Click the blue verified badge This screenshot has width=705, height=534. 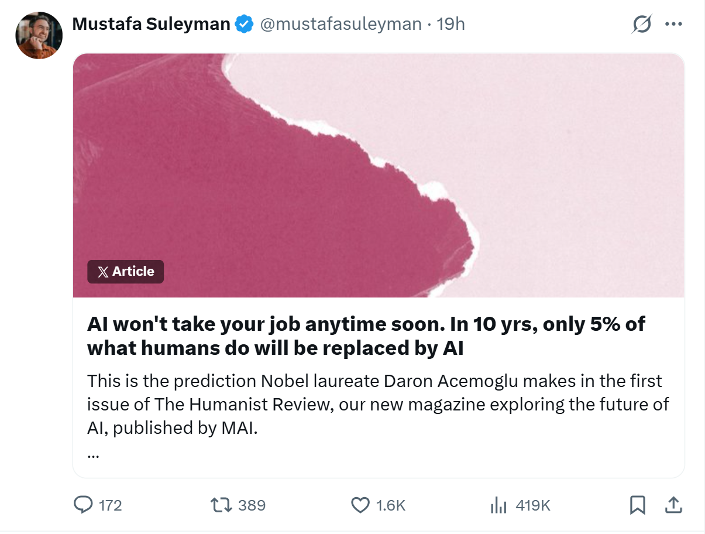[x=244, y=24]
